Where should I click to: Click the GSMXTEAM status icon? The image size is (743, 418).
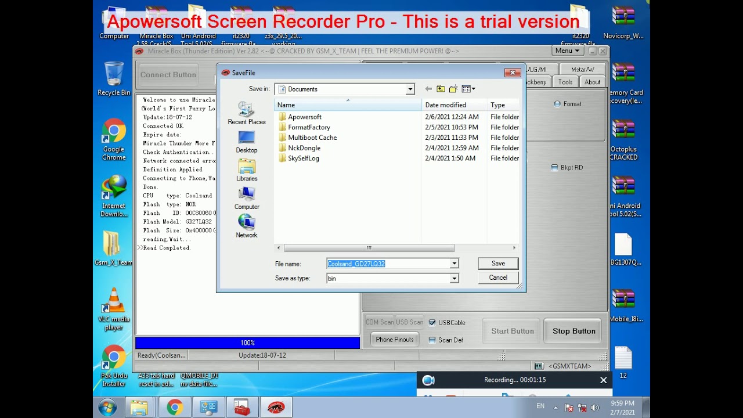(539, 366)
